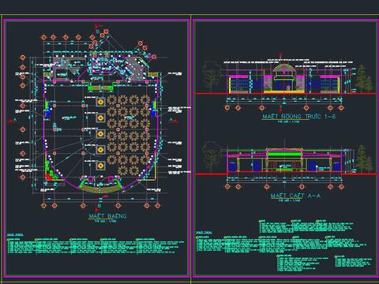Select the GHI CHUÙ notes heading on right sheet
The width and height of the screenshot is (379, 284).
(x=205, y=233)
